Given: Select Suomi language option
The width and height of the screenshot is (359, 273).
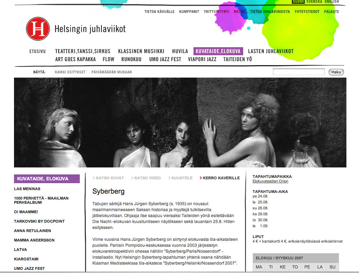Looking at the screenshot, I should (x=298, y=2).
